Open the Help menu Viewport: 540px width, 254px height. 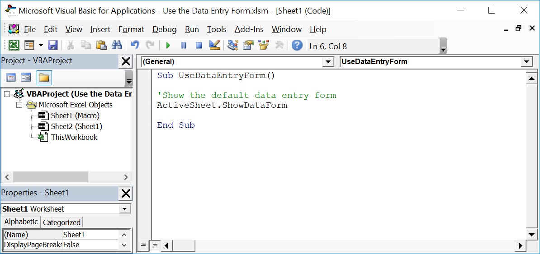tap(318, 30)
